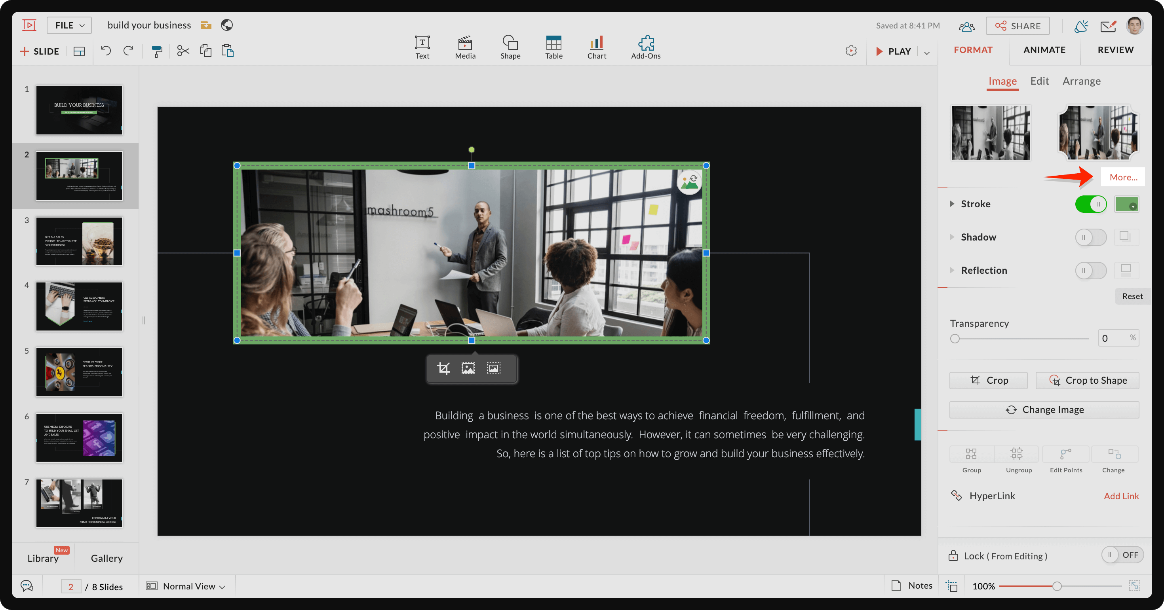Switch to the Animate tab
1164x610 pixels.
(x=1044, y=49)
